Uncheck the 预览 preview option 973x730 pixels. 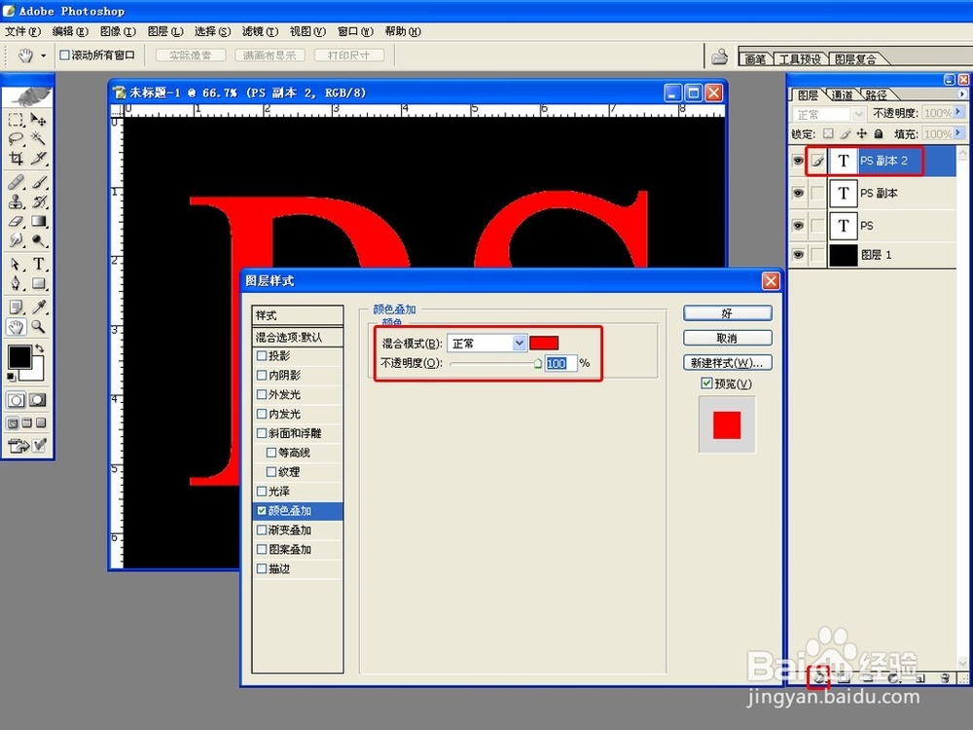(x=705, y=383)
